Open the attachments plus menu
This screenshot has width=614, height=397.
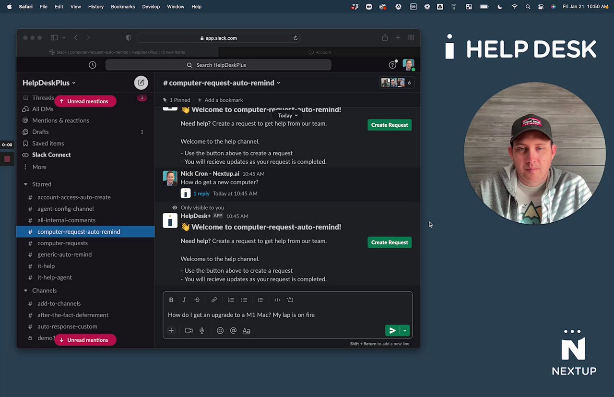(x=171, y=330)
